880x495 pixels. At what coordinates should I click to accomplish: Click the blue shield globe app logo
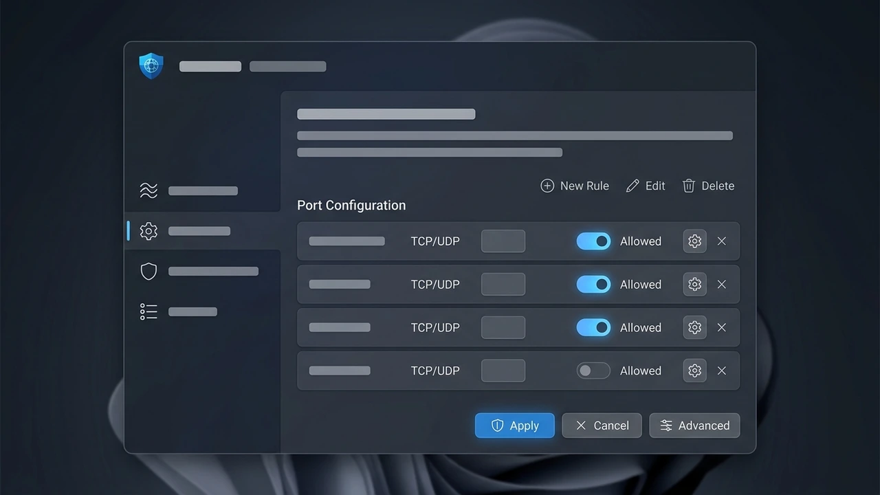coord(151,66)
